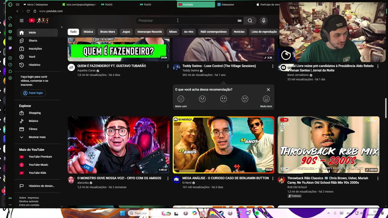Select the YouTube browser tab

pyautogui.click(x=196, y=5)
